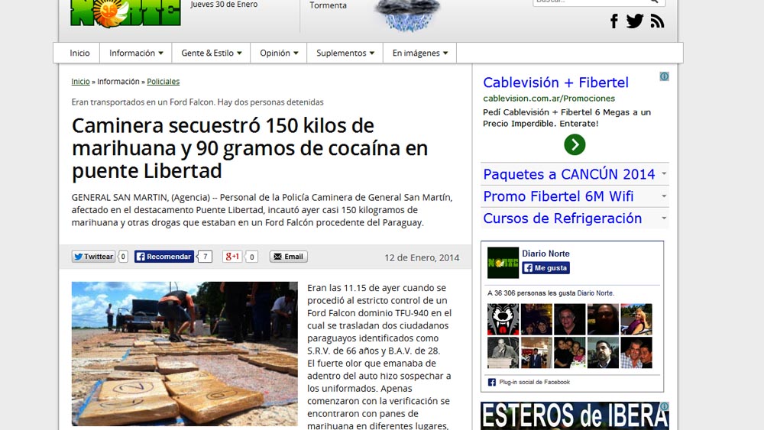Expand the Información dropdown menu

pyautogui.click(x=136, y=53)
